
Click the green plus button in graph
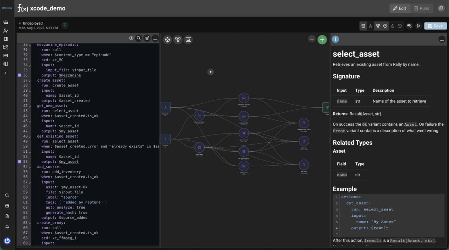coord(322,40)
